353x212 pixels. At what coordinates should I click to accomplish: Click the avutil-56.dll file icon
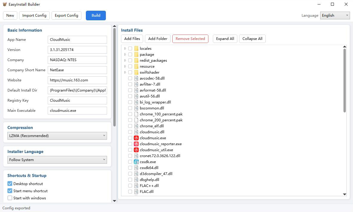click(x=136, y=96)
